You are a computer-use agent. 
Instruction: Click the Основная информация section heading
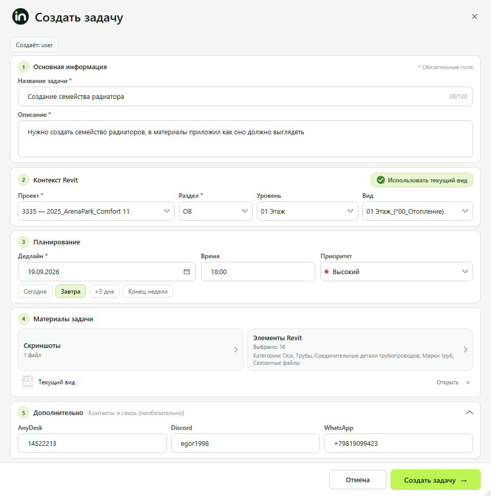[70, 67]
